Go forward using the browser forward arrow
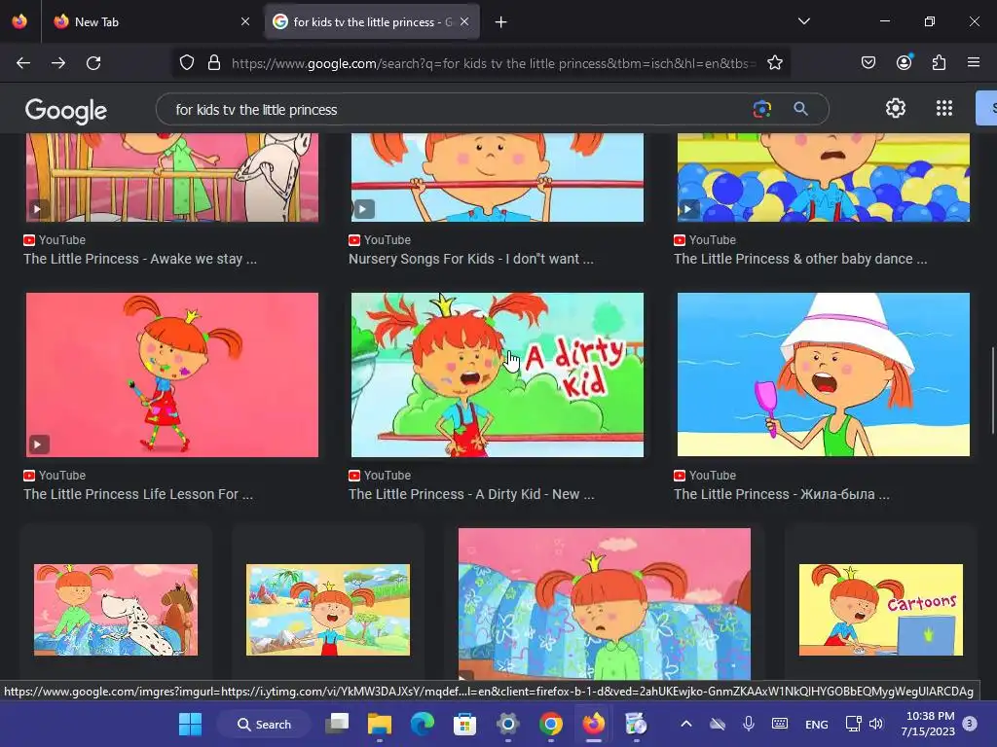Screen dimensions: 997x747 click(x=58, y=63)
